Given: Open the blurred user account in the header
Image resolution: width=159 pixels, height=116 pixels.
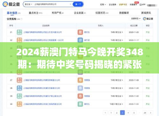Looking at the screenshot, I should pyautogui.click(x=152, y=5).
